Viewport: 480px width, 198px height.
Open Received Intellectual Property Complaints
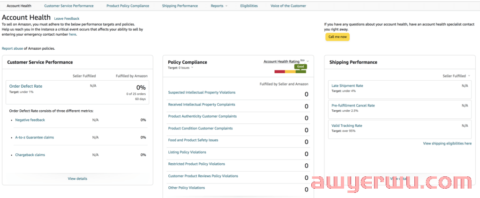tap(202, 105)
